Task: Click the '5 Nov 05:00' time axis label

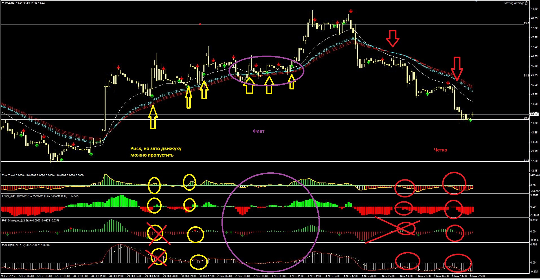Action: (x=387, y=276)
